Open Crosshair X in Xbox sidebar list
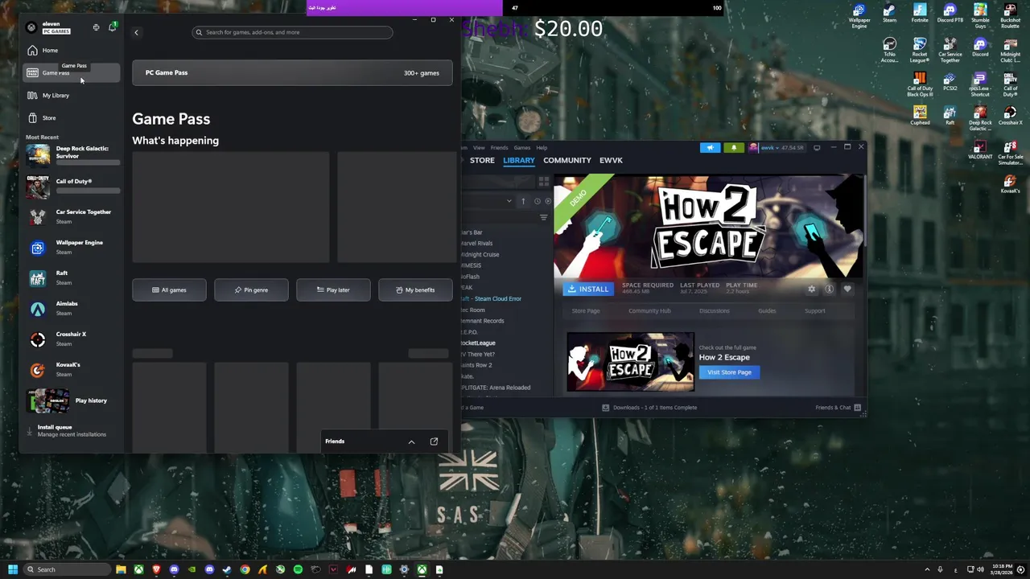Image resolution: width=1030 pixels, height=579 pixels. click(x=72, y=339)
